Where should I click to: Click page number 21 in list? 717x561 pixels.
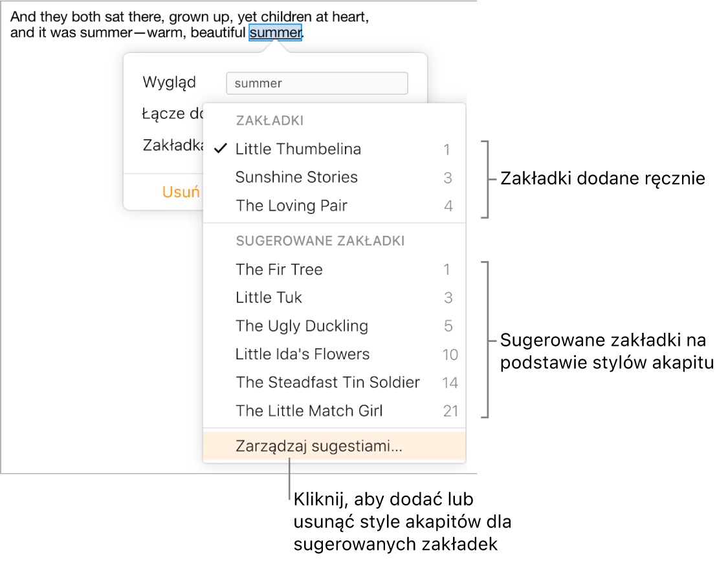point(450,411)
